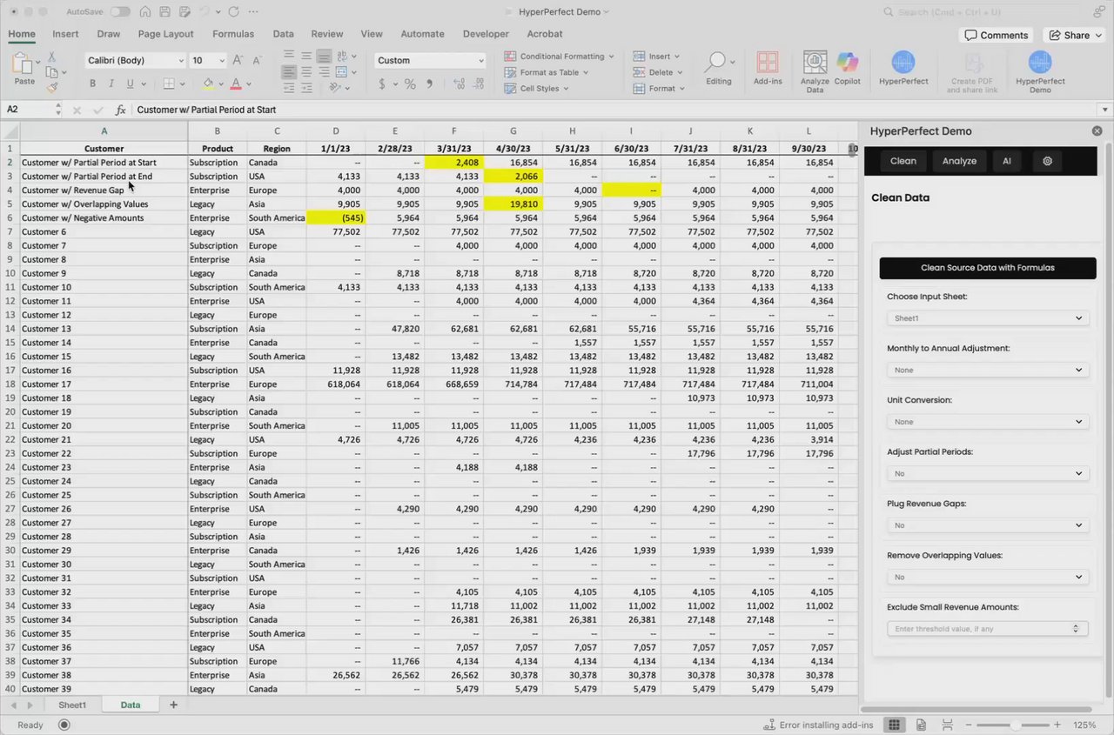Click the HyperPerfect Demo ribbon icon
The height and width of the screenshot is (735, 1114).
(x=1040, y=71)
